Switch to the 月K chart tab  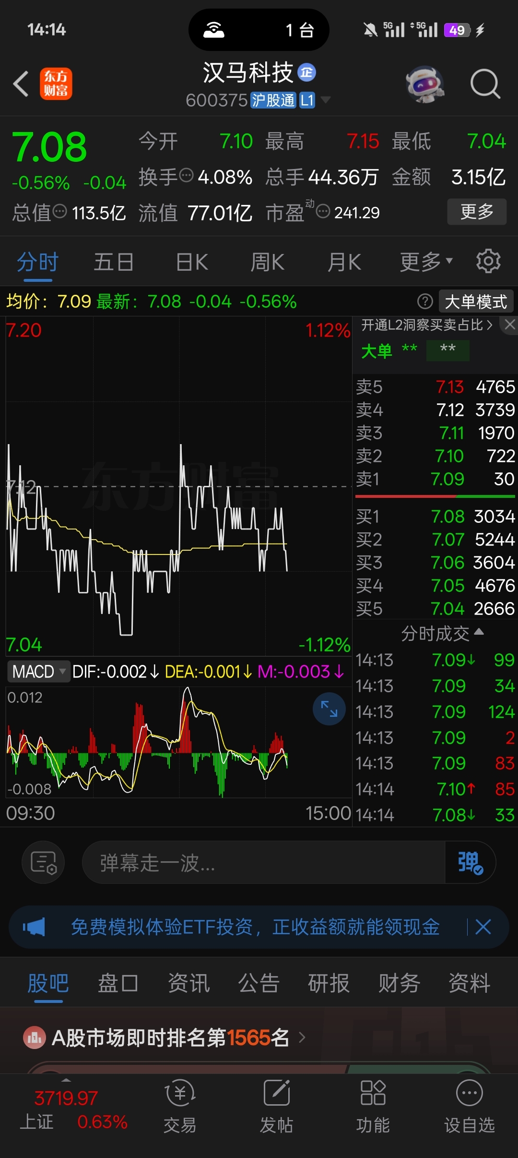tap(344, 262)
